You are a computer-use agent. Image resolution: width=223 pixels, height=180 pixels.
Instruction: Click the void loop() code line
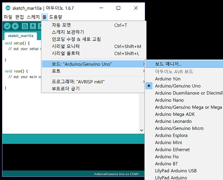pyautogui.click(x=16, y=71)
